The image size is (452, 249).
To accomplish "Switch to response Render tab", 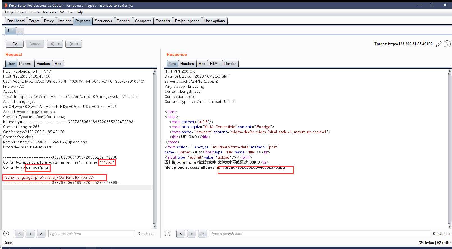I will pyautogui.click(x=230, y=64).
